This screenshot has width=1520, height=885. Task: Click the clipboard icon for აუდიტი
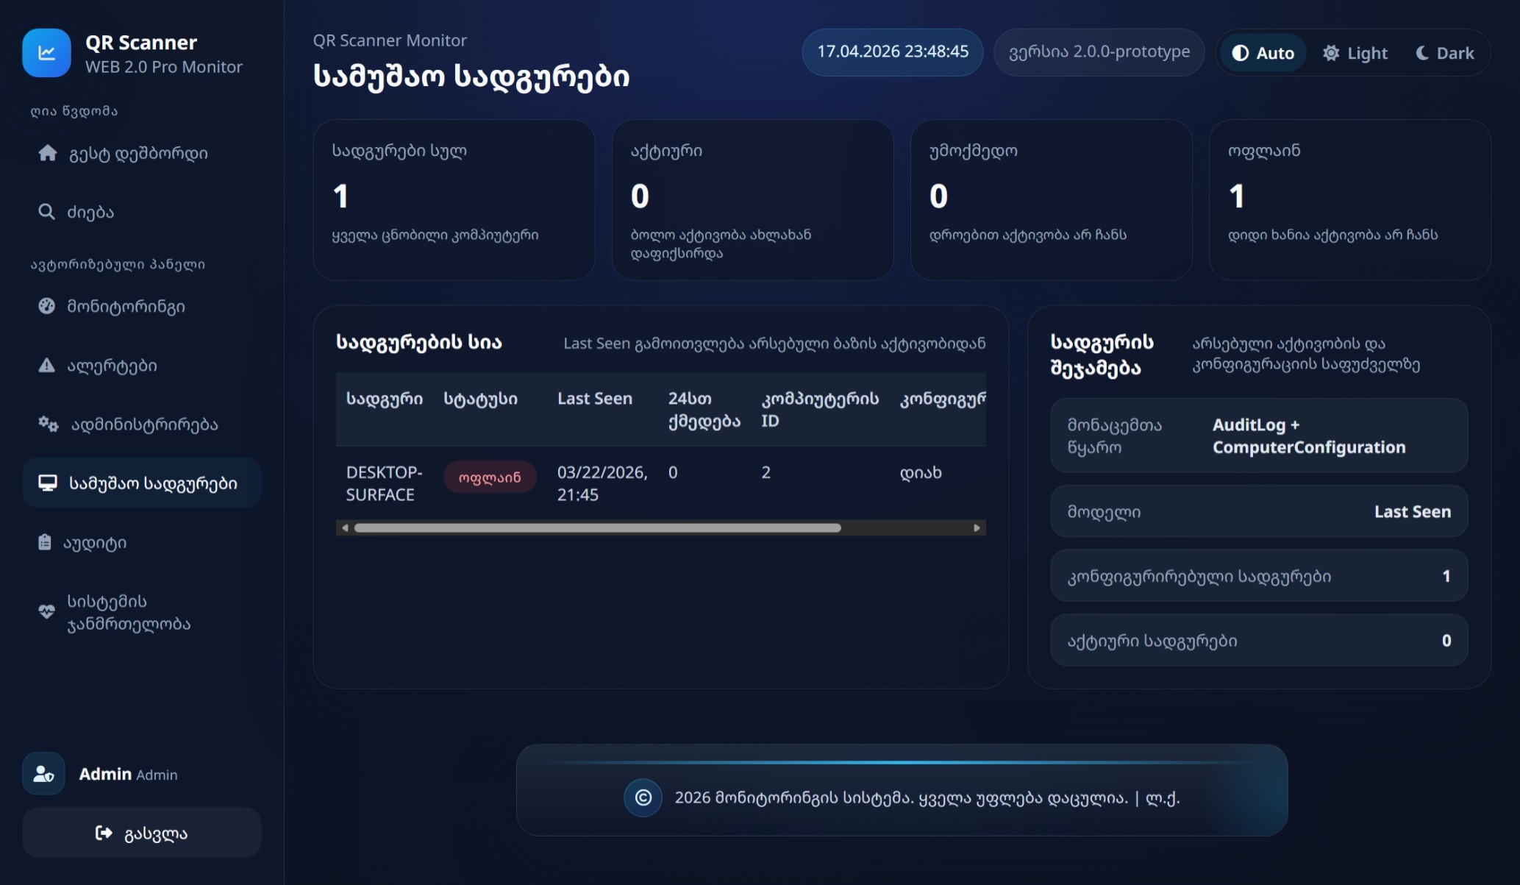pyautogui.click(x=45, y=542)
